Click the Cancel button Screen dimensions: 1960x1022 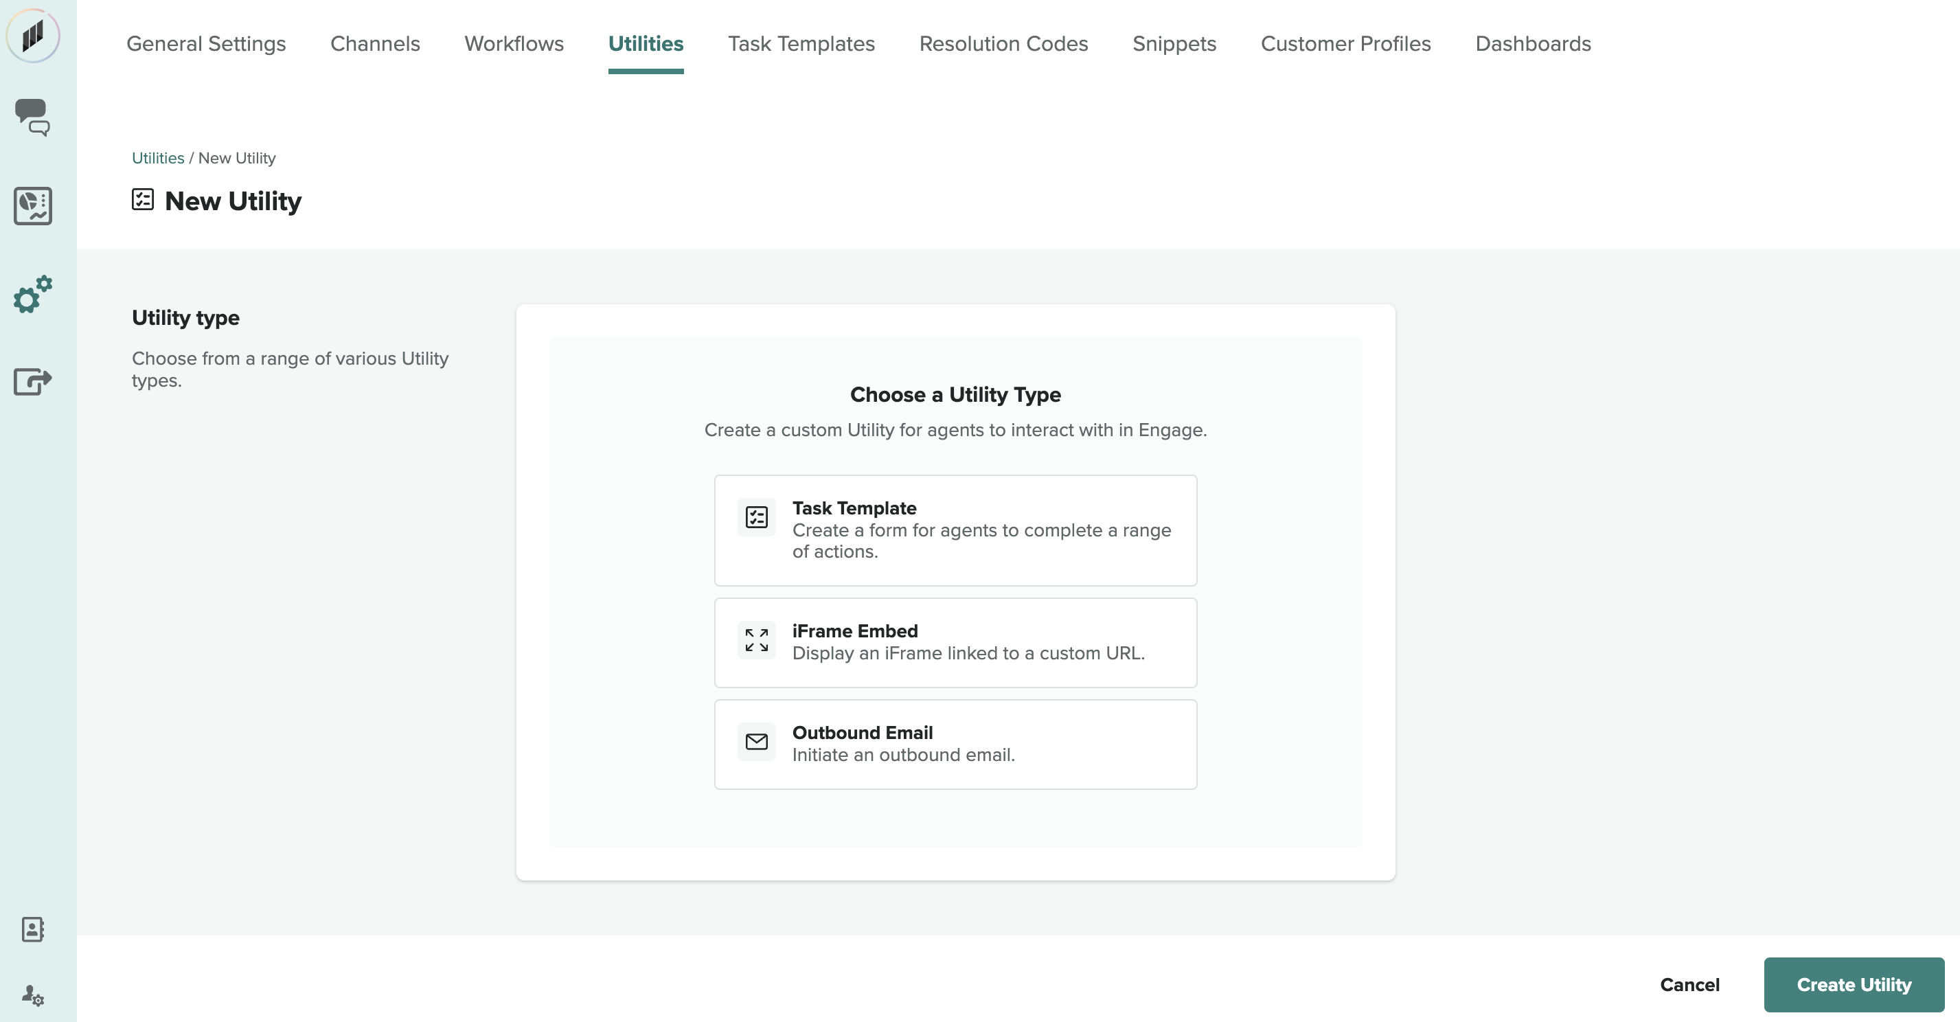(x=1689, y=984)
